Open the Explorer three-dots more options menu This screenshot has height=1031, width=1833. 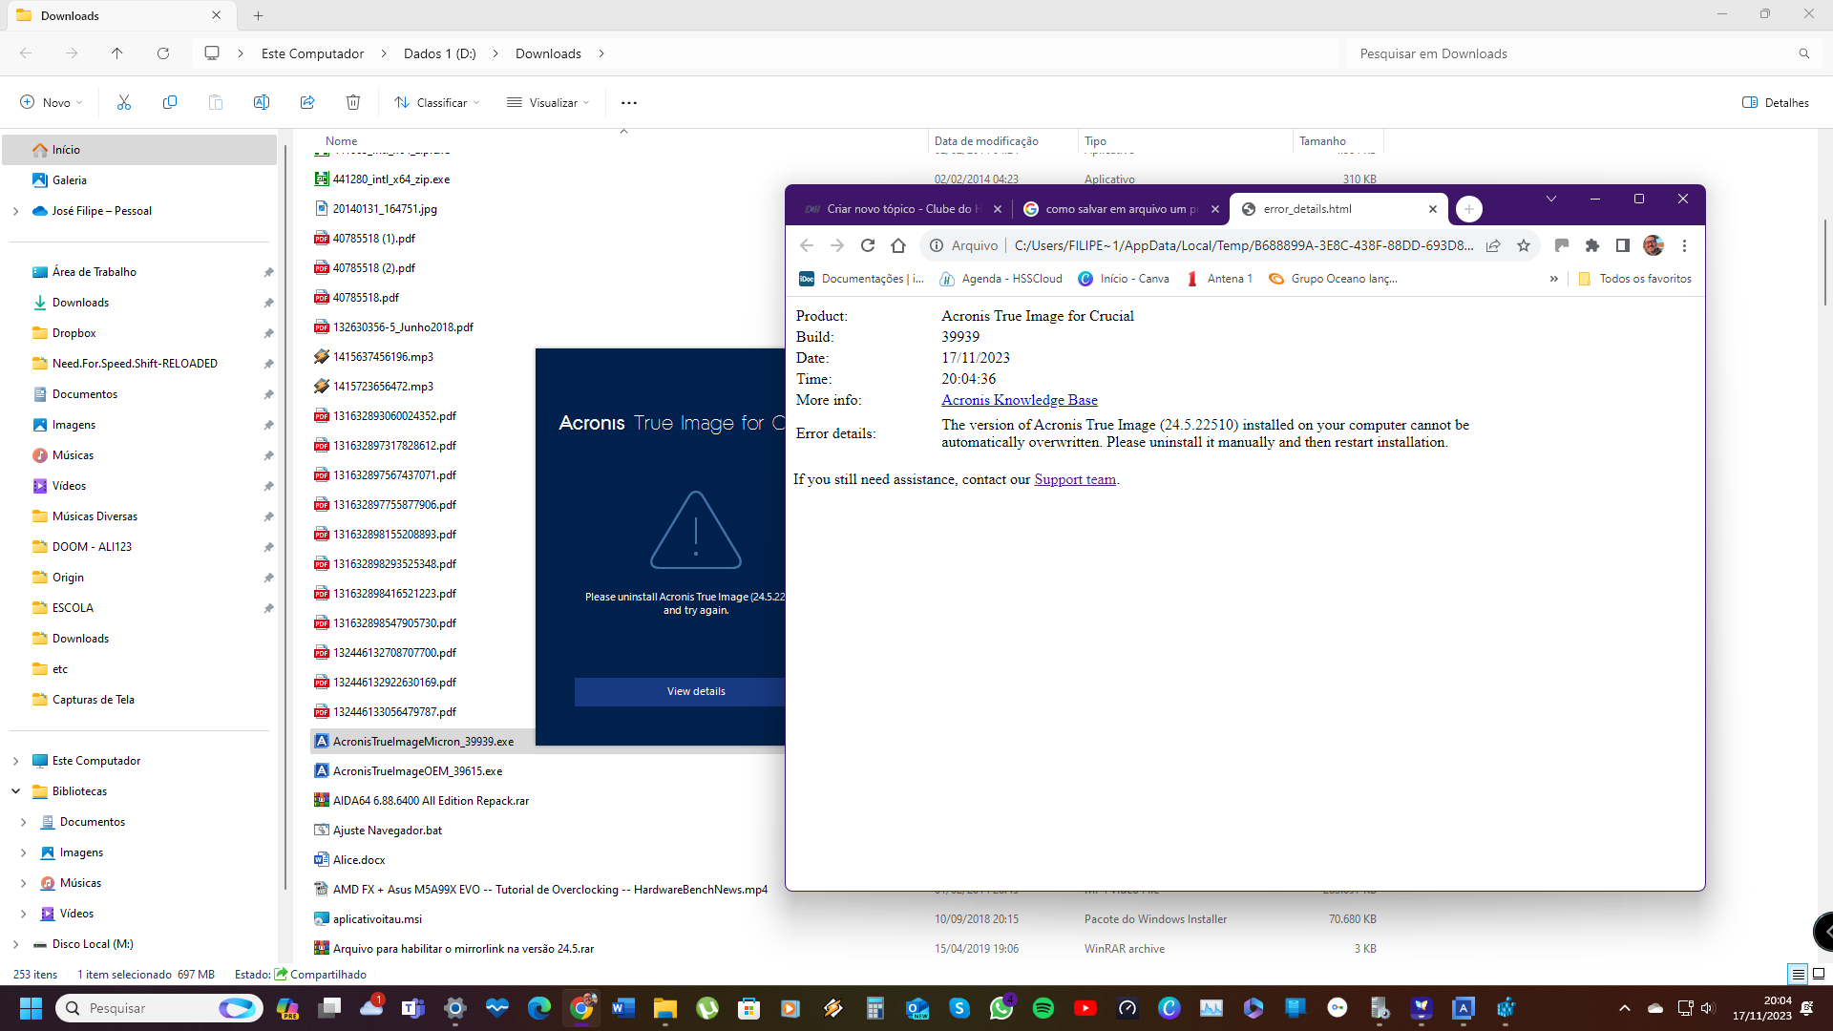pyautogui.click(x=629, y=102)
